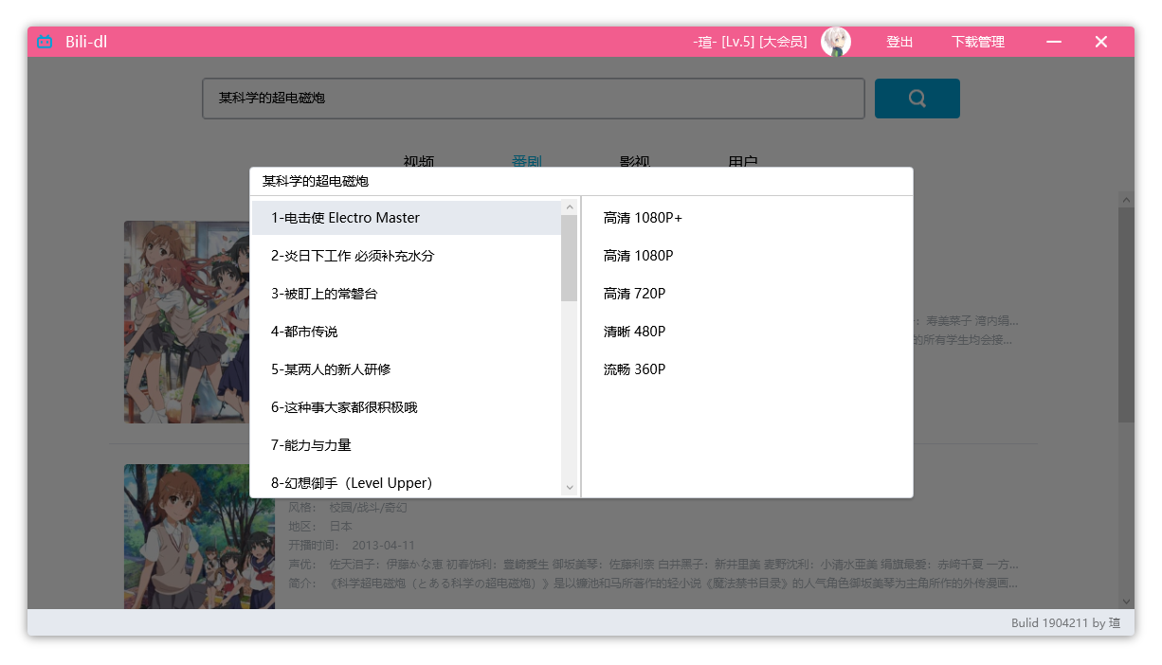Click episode list scrollbar up arrow
1162x665 pixels.
pyautogui.click(x=570, y=207)
